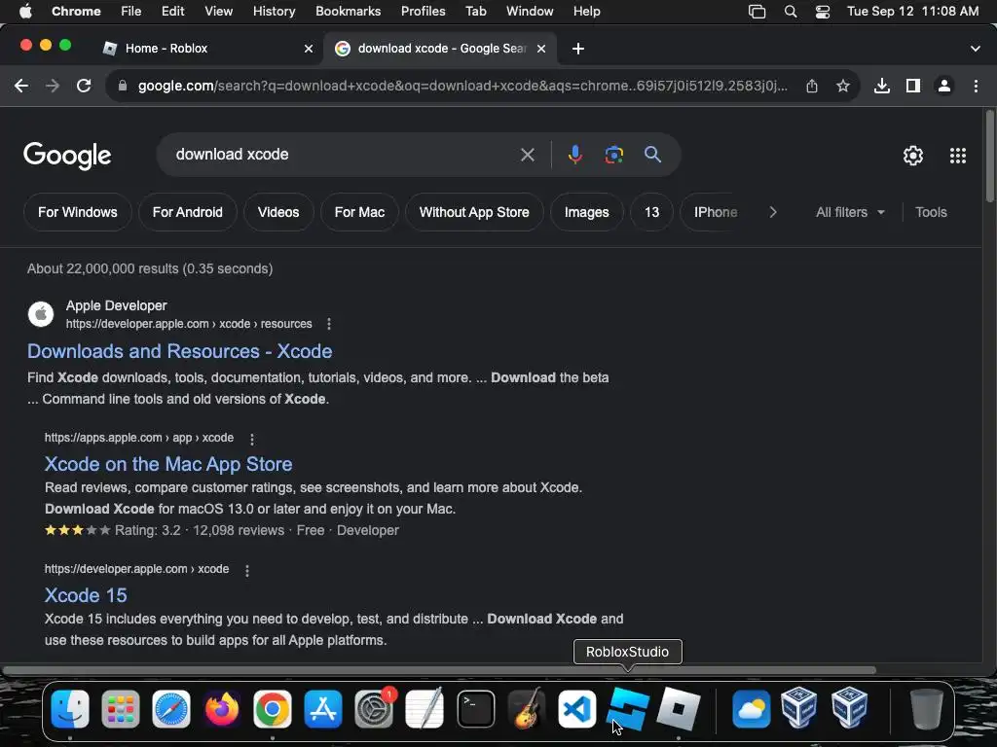Expand the tab search chevron
997x747 pixels.
coord(976,49)
